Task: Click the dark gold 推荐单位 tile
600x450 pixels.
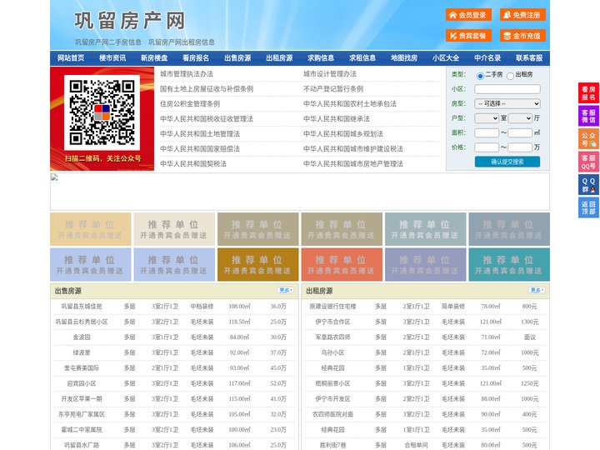Action: 257,264
